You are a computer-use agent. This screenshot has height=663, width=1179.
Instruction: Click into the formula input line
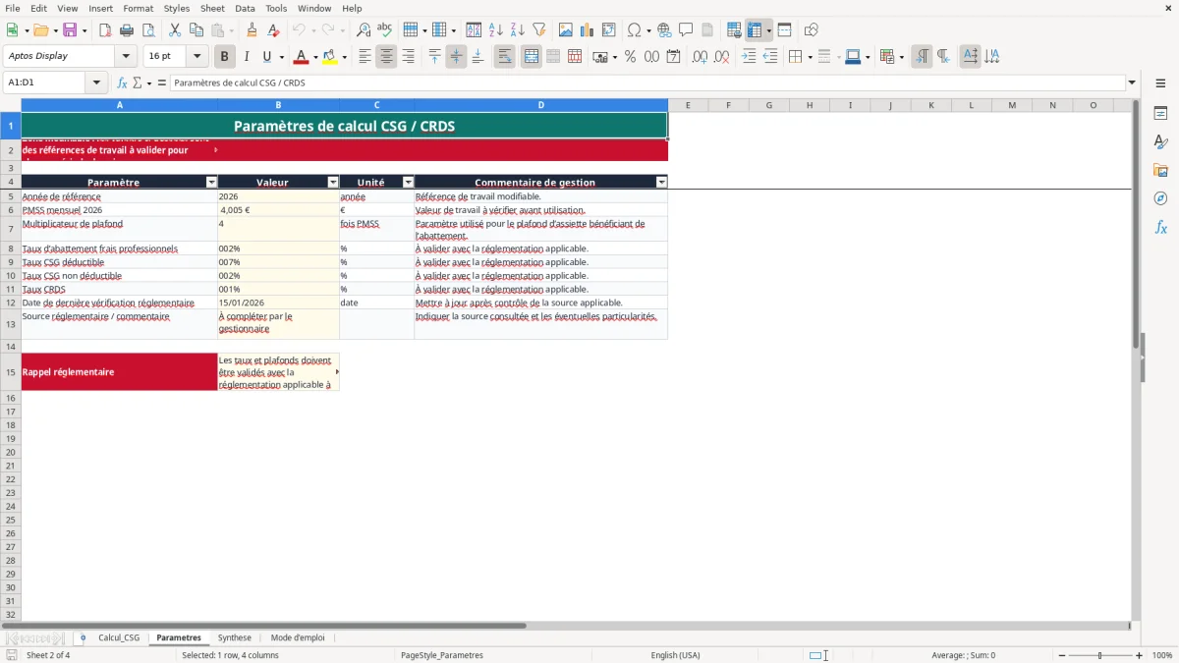point(647,83)
